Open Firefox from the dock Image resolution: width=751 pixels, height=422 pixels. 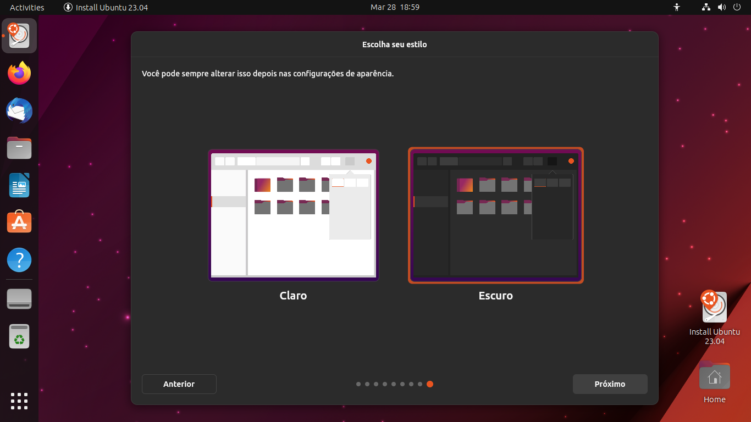(x=19, y=73)
